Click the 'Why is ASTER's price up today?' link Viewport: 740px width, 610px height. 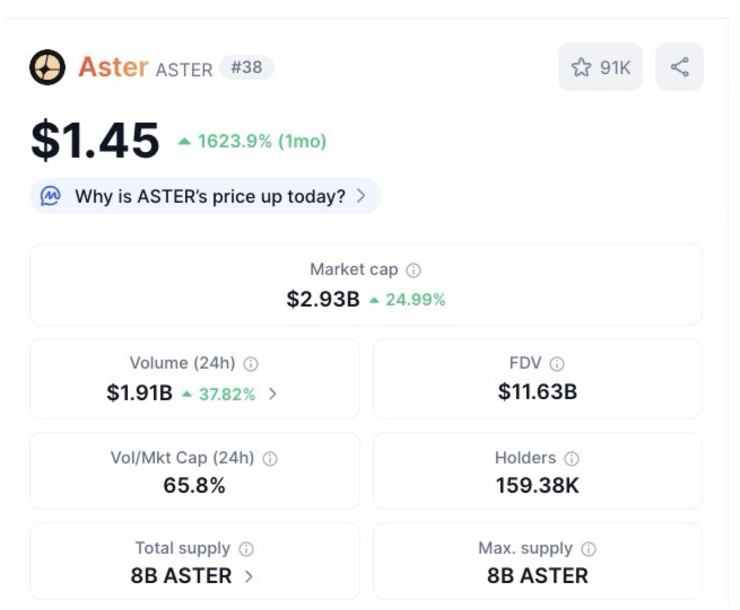[209, 196]
